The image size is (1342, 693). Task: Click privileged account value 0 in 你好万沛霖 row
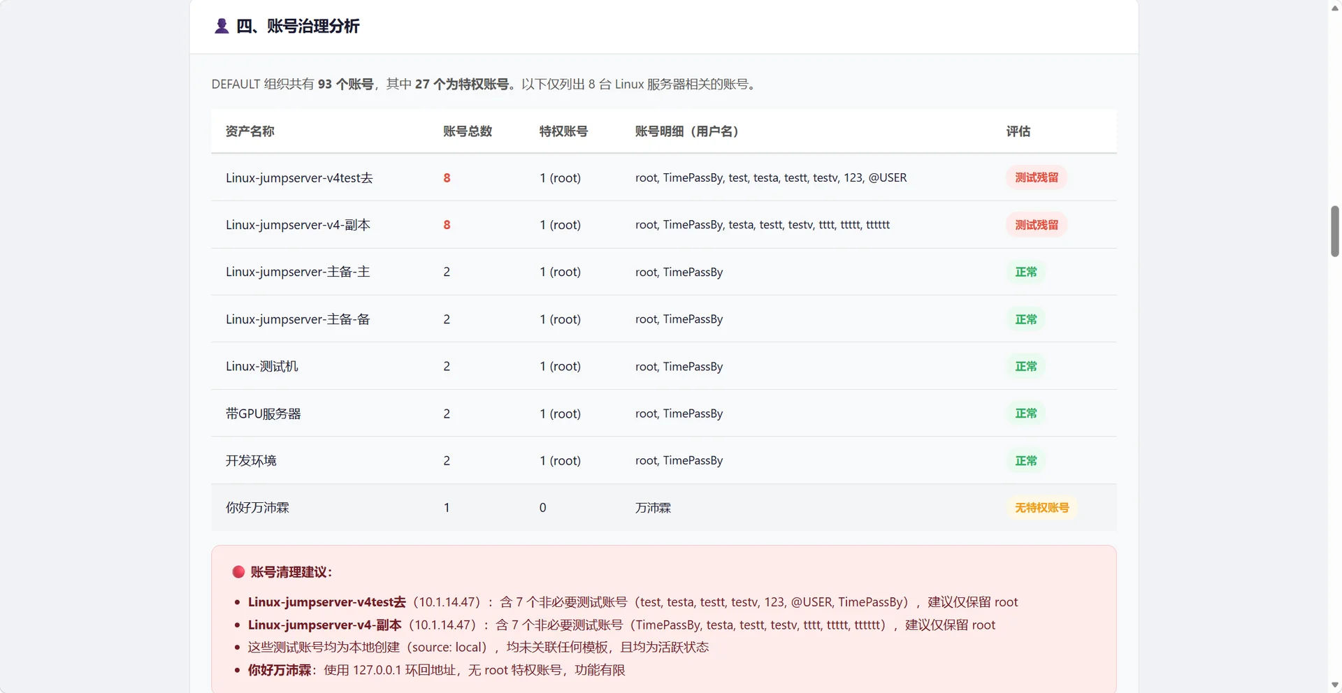(543, 508)
